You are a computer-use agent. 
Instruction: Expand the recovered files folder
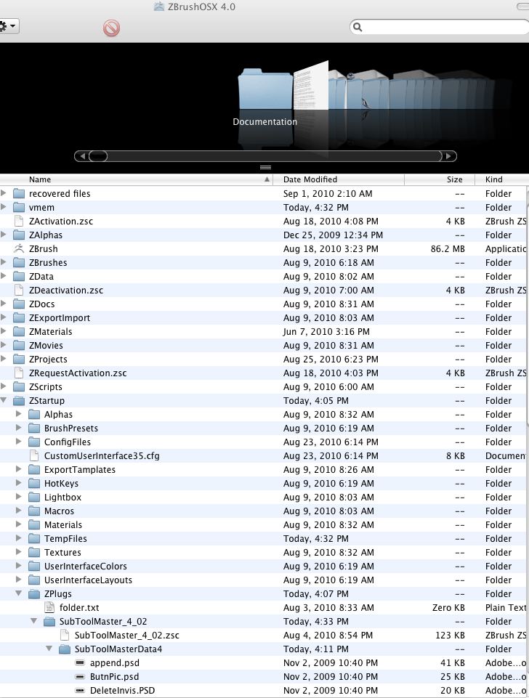[x=4, y=193]
